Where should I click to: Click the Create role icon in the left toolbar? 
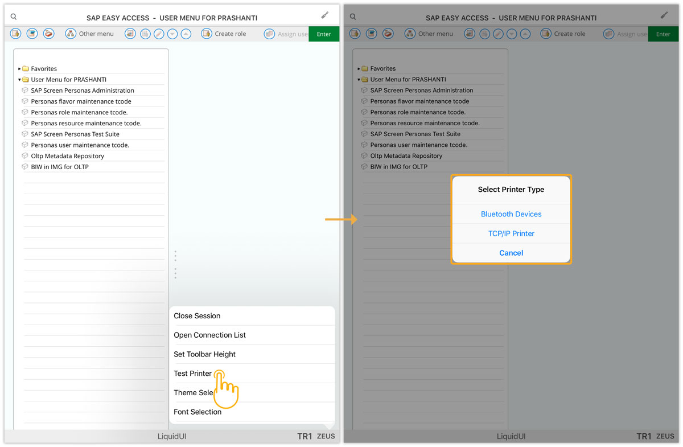pos(207,34)
